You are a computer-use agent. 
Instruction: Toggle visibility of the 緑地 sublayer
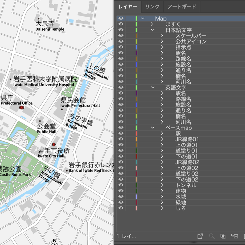pos(121,202)
